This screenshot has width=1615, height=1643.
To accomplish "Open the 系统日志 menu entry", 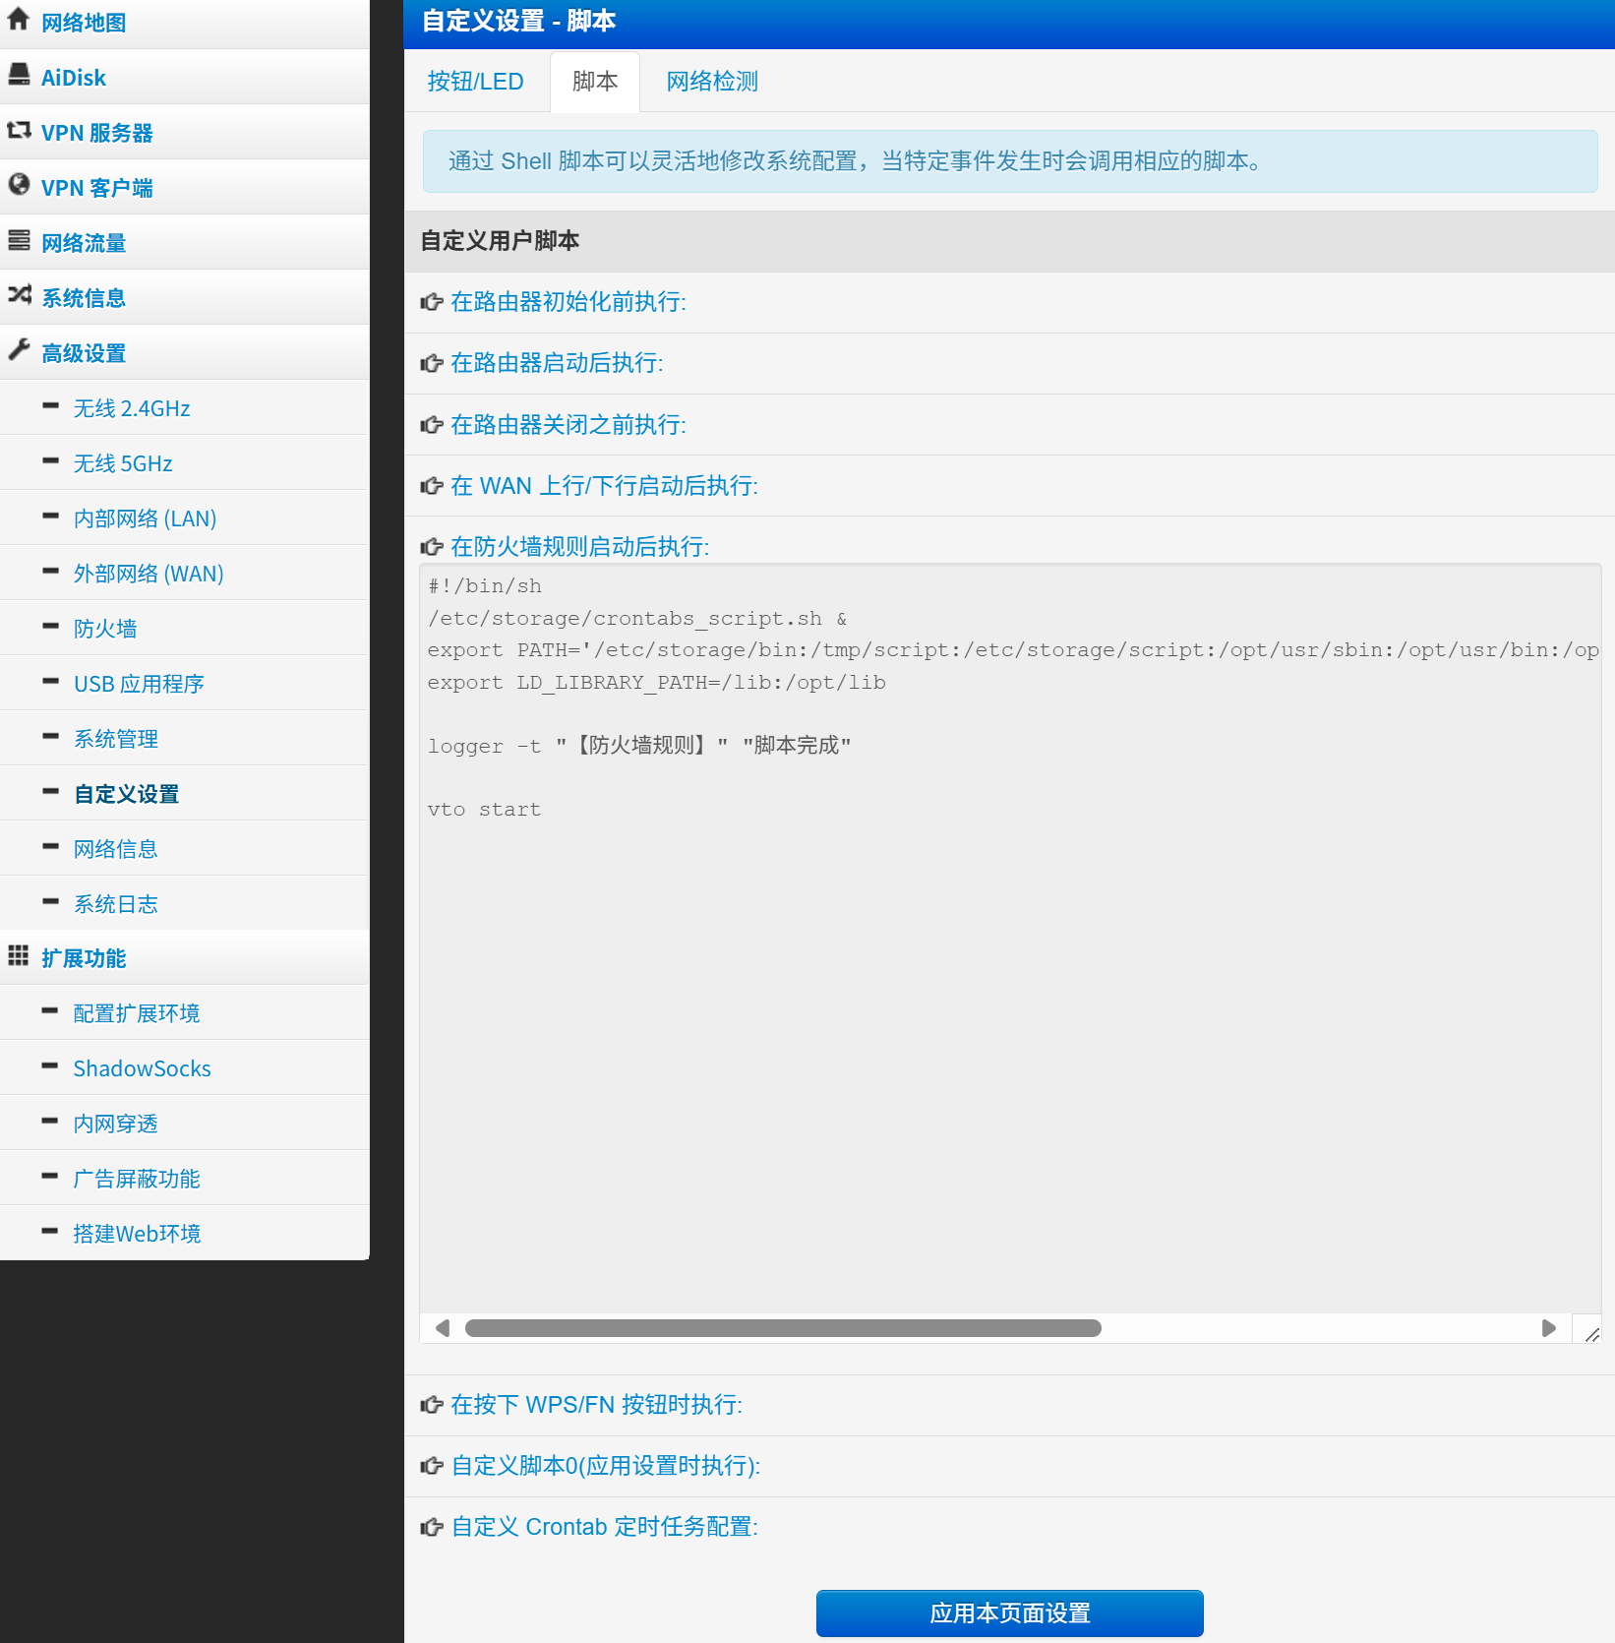I will click(x=115, y=904).
